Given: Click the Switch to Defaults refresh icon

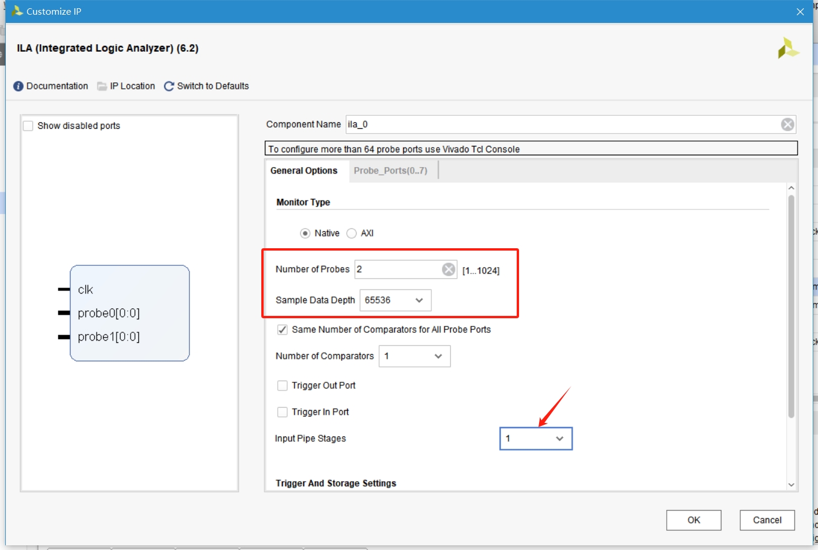Looking at the screenshot, I should pos(169,86).
